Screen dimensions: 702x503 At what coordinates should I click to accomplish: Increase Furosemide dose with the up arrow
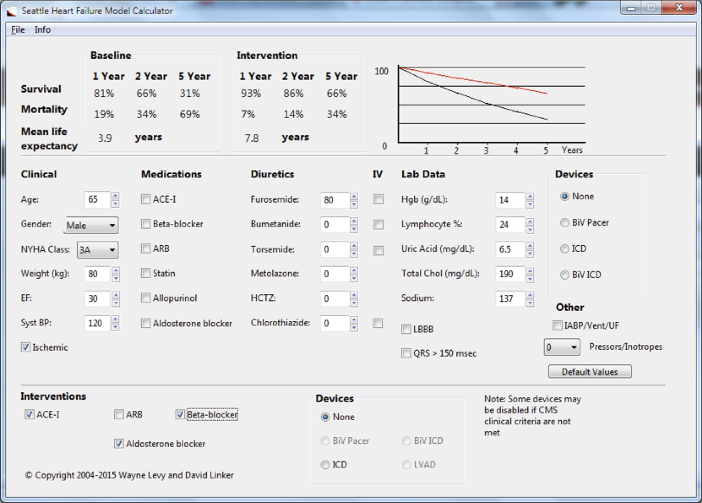point(354,196)
